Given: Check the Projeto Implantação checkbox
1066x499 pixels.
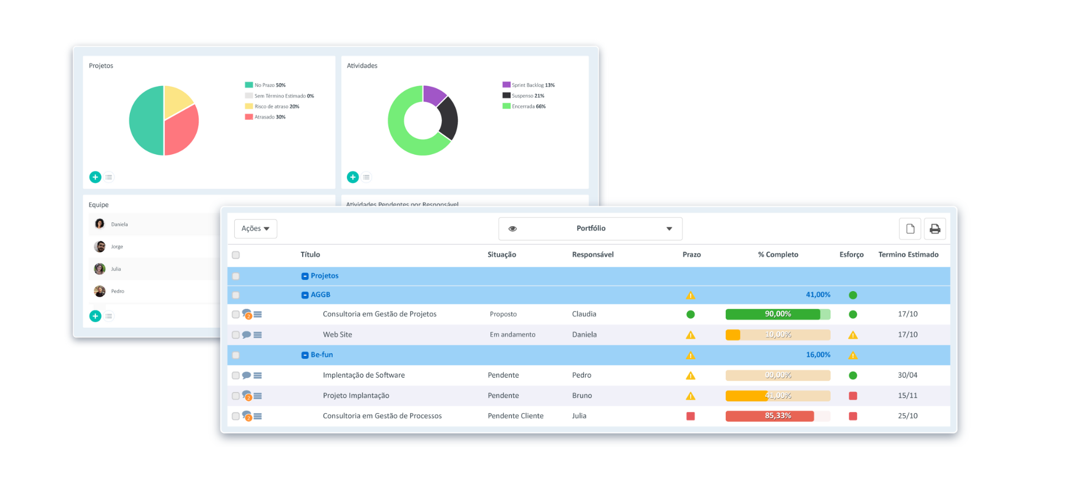Looking at the screenshot, I should tap(236, 396).
